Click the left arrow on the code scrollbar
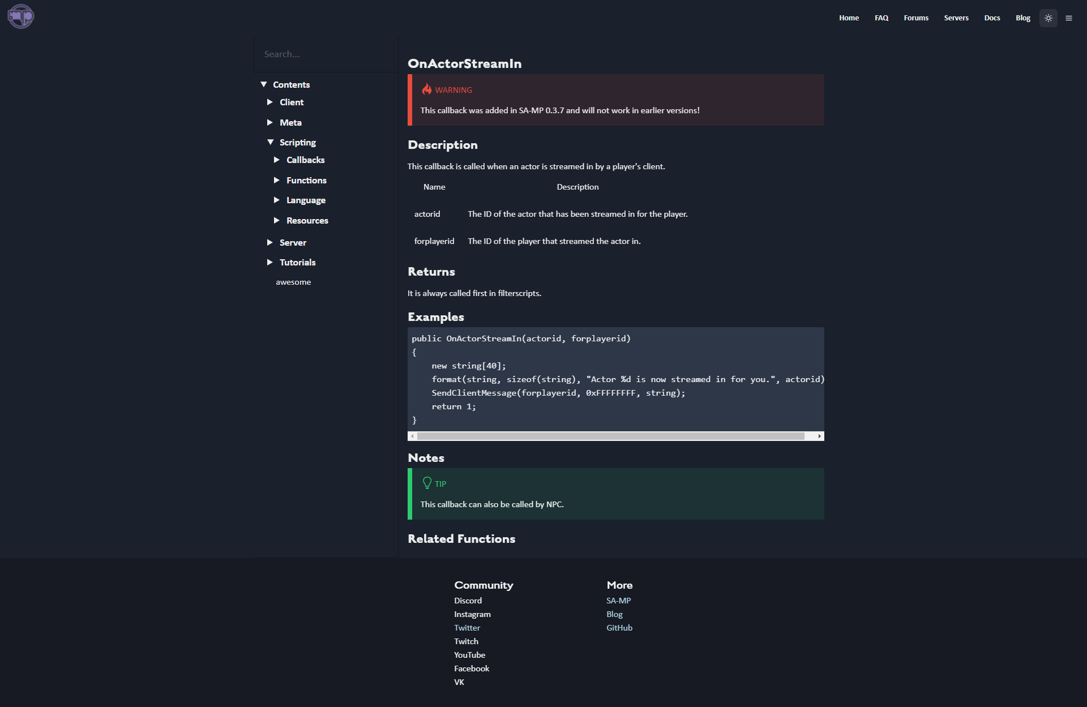The height and width of the screenshot is (707, 1087). (413, 436)
